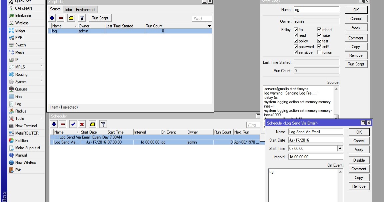
Task: Uncheck the sniff policy option
Action: click(x=319, y=46)
